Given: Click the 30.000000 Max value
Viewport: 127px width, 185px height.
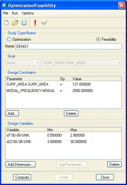Looking at the screenshot, I should 78,142.
